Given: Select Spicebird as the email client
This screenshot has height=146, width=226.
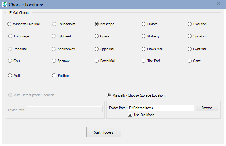Looking at the screenshot, I should pyautogui.click(x=190, y=36).
